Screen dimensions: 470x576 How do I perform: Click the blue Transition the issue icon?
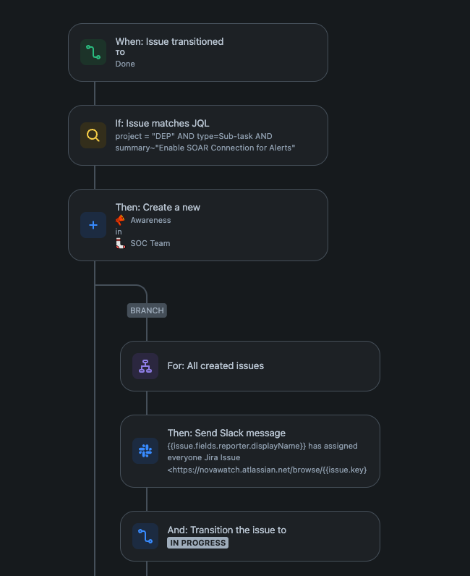[145, 536]
